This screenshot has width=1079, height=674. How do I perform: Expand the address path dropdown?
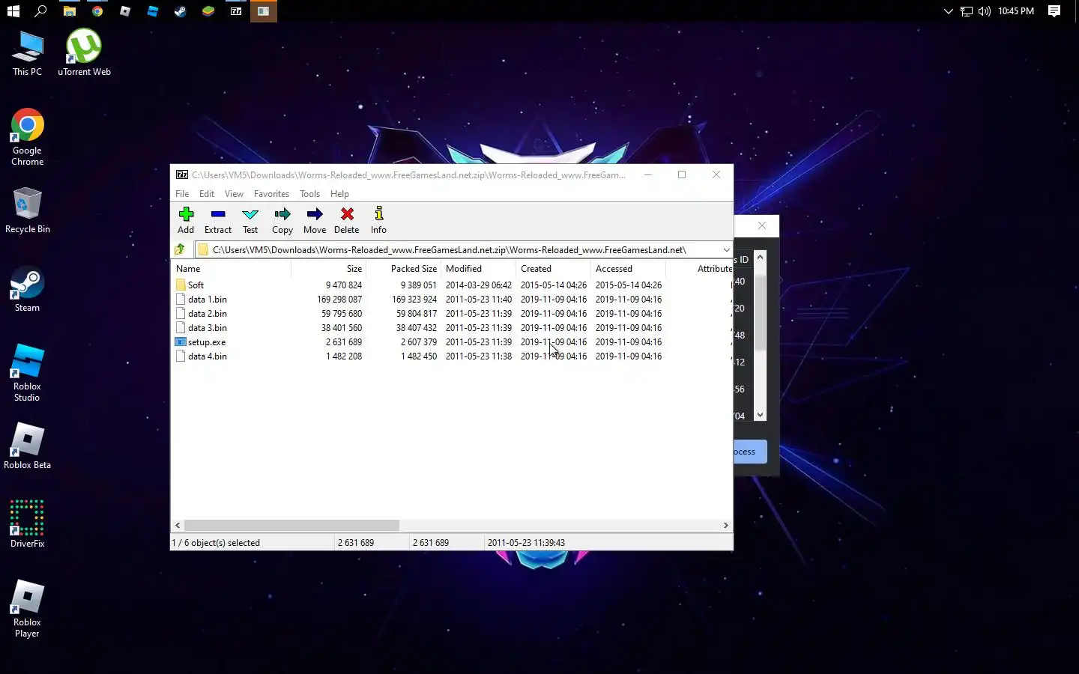726,249
